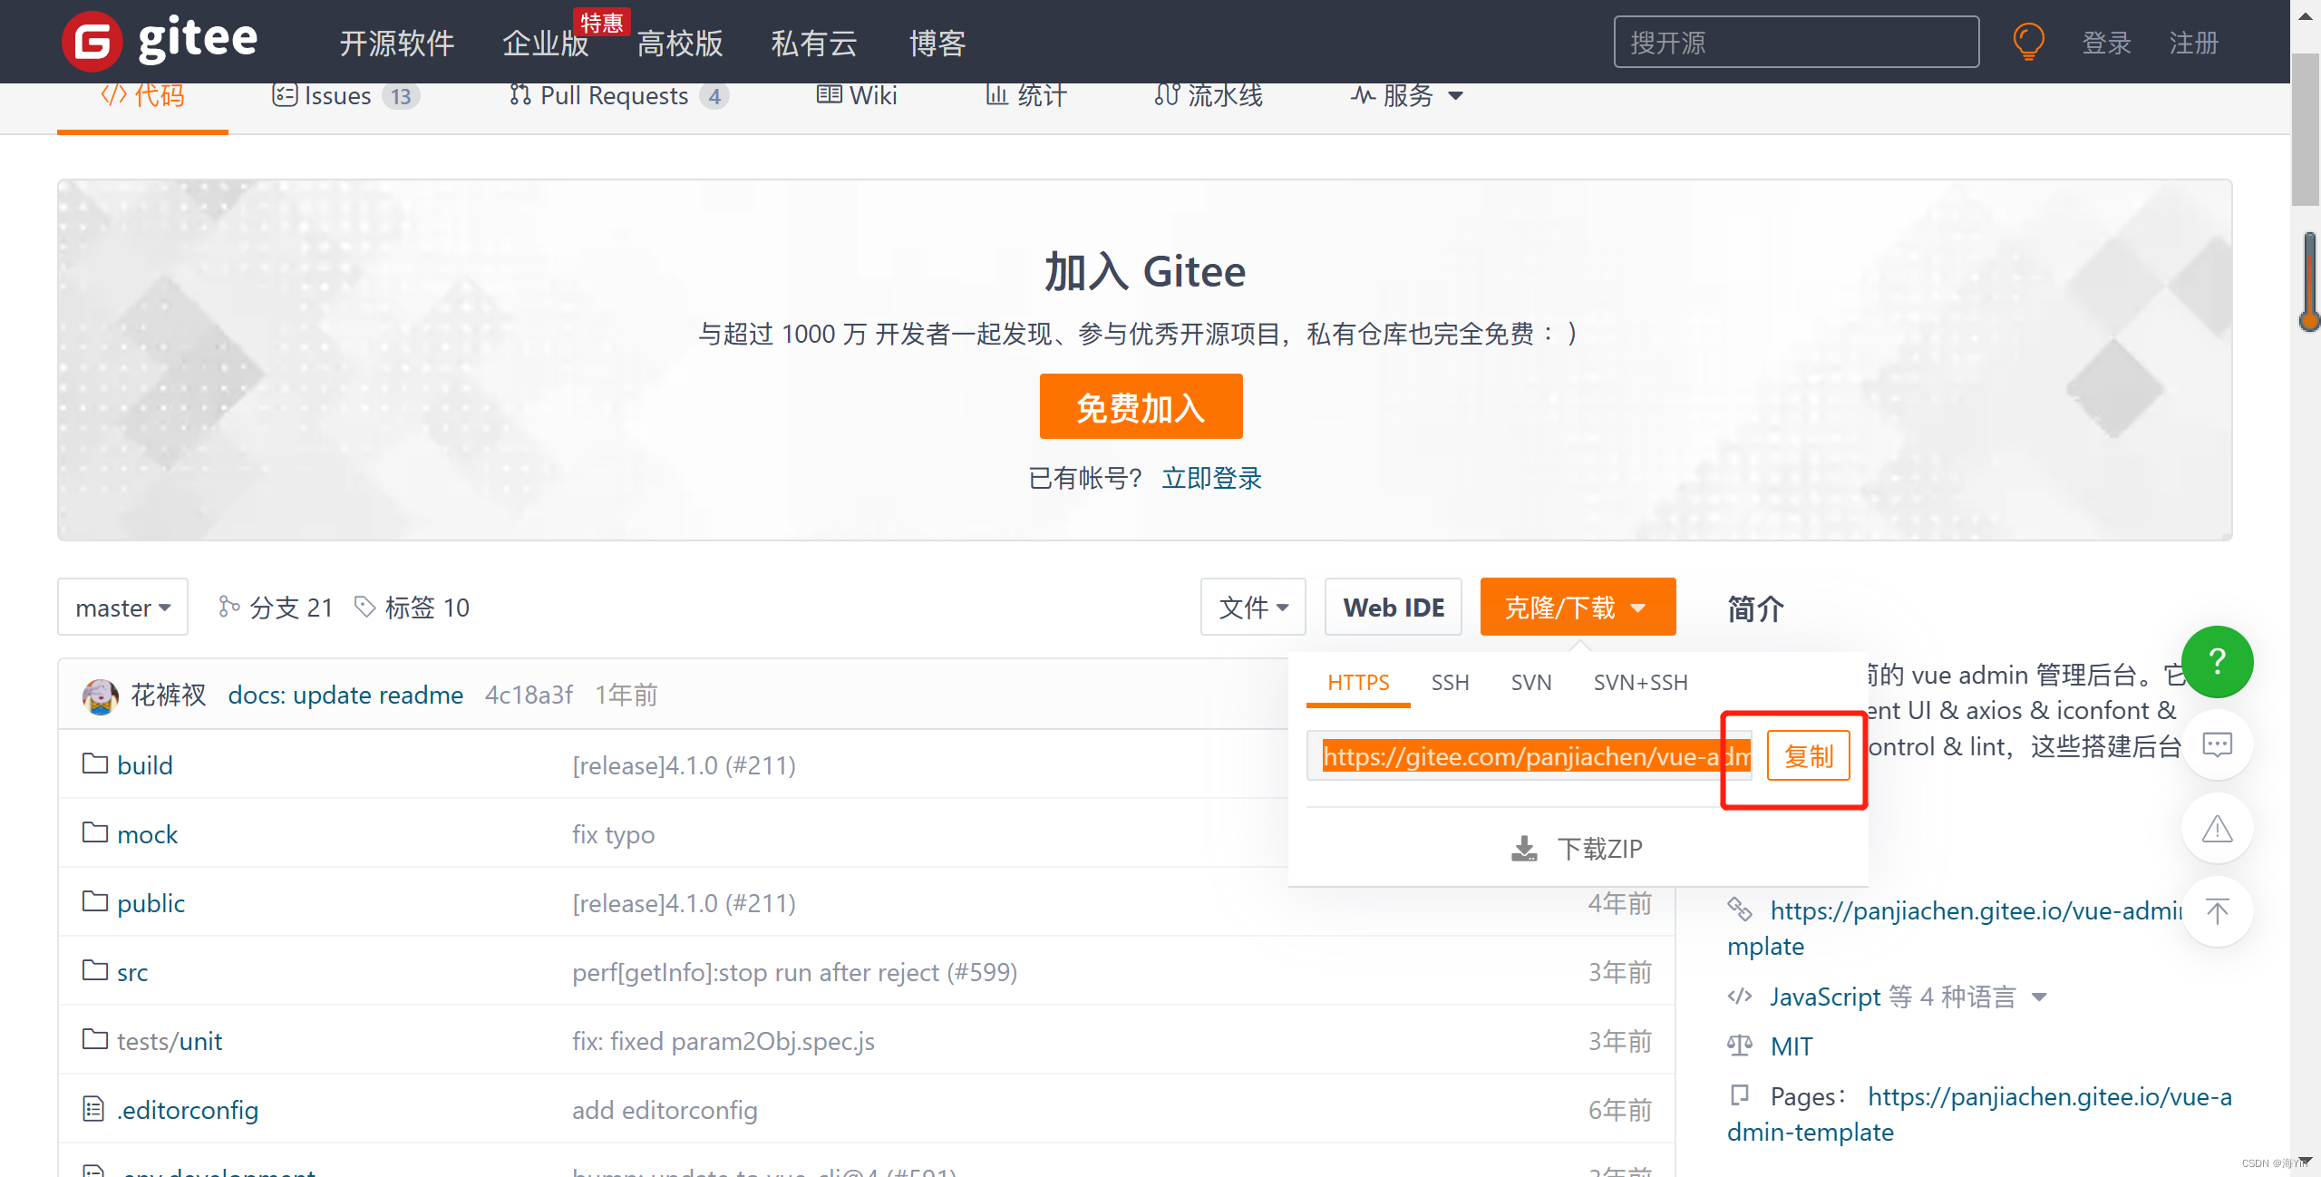This screenshot has height=1177, width=2321.
Task: Click the branch icon next to 分支 21
Action: pos(228,606)
